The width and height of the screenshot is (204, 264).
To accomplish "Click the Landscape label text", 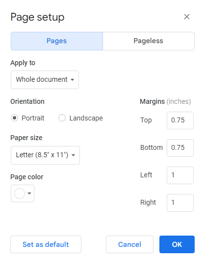I will (86, 118).
